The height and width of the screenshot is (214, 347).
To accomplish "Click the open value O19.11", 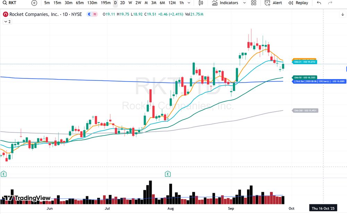I will click(x=109, y=14).
